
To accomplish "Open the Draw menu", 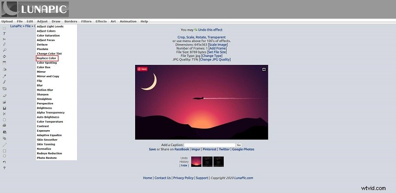I will [56, 21].
